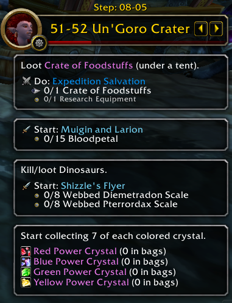Click the Yellow Power Crystal icon
Viewport: 232px width, 303px height.
[26, 282]
